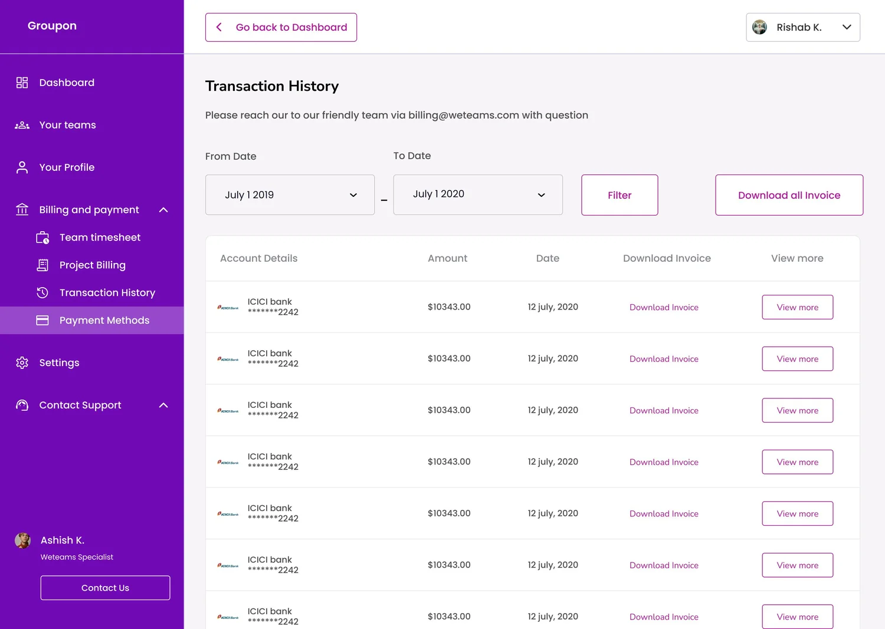885x629 pixels.
Task: Click the Transaction History clock icon
Action: (42, 292)
